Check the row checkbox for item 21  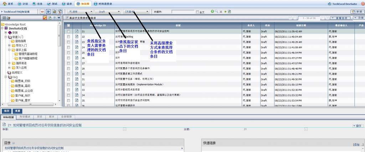(x=68, y=31)
